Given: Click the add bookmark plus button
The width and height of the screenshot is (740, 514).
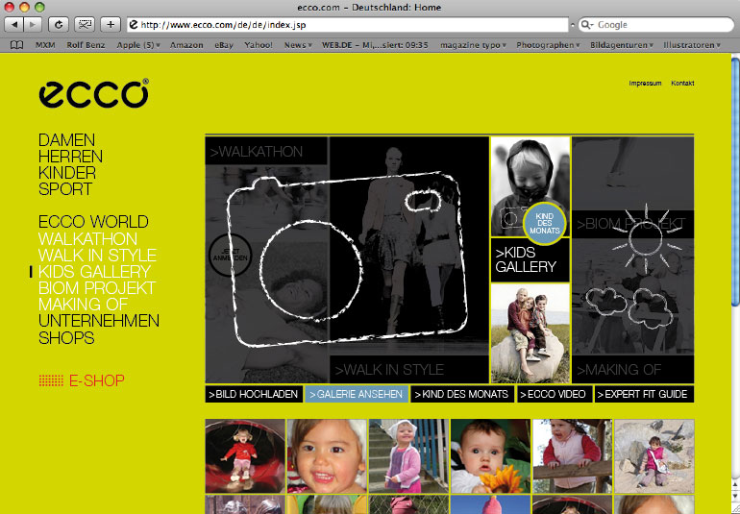Looking at the screenshot, I should pyautogui.click(x=111, y=24).
